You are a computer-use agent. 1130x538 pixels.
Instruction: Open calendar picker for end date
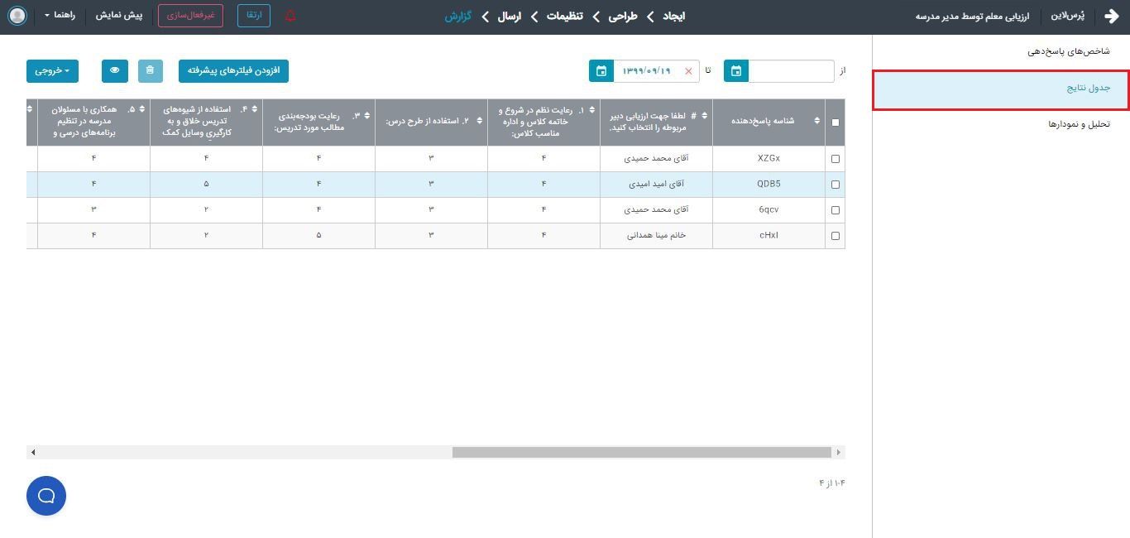tap(601, 71)
